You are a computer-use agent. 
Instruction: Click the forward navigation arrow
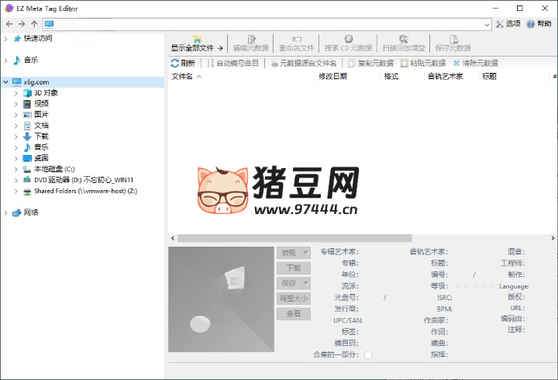pos(22,24)
